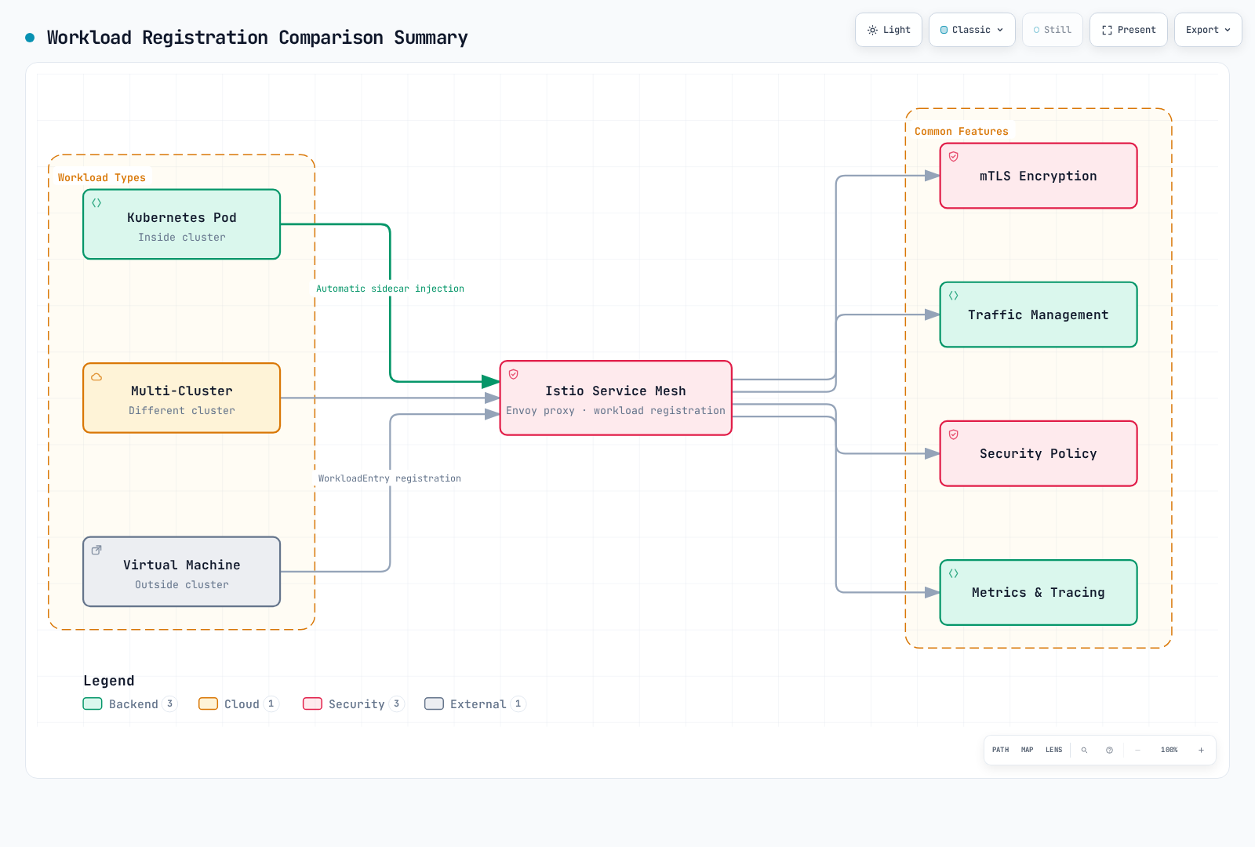
Task: Enter Present mode
Action: click(1129, 30)
